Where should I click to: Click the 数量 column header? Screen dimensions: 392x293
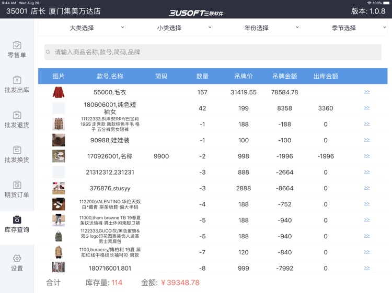click(x=202, y=76)
